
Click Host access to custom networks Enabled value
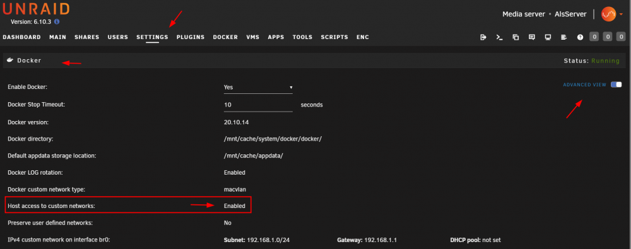pos(235,206)
